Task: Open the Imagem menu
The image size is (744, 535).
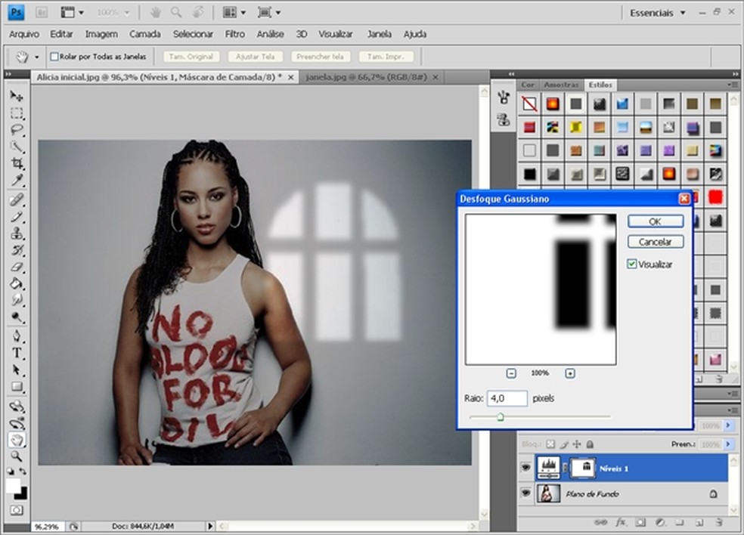Action: pyautogui.click(x=101, y=34)
